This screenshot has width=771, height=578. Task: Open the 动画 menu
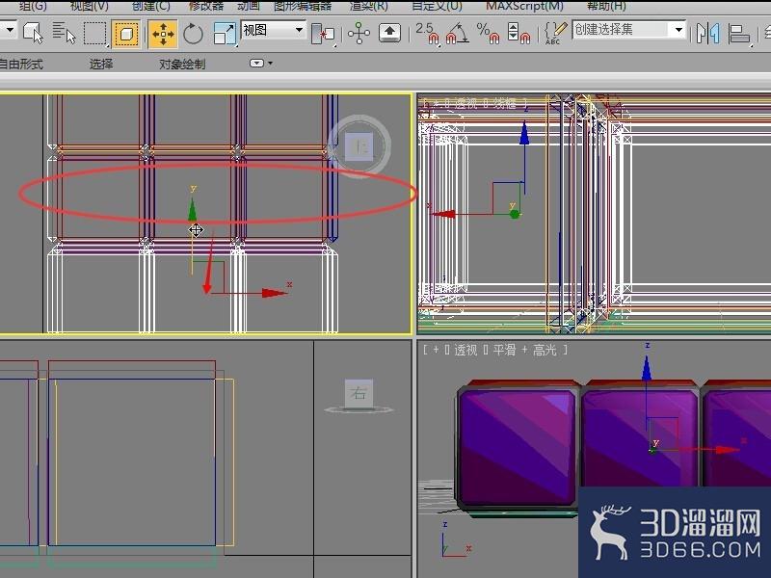(249, 6)
